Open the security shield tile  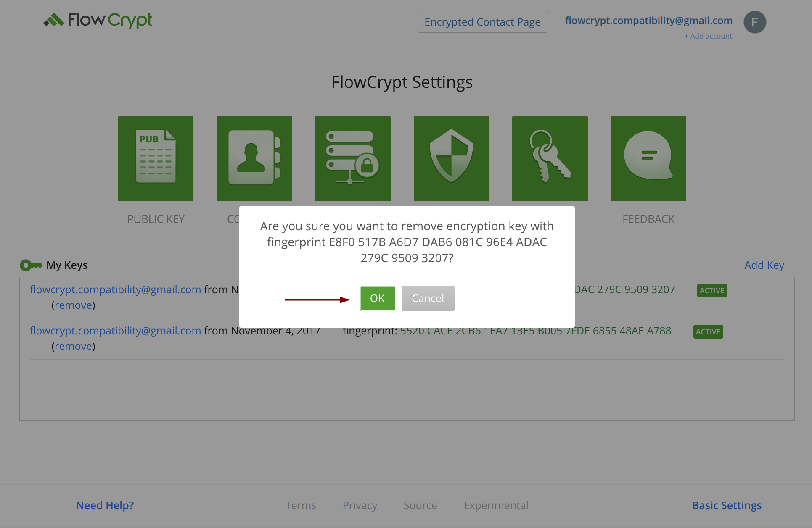[451, 158]
